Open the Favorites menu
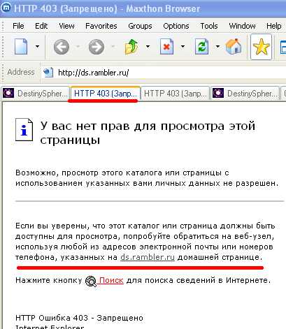 click(x=101, y=26)
